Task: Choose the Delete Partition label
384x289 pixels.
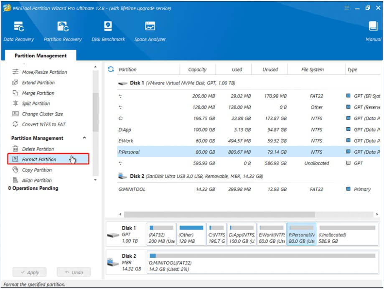Action: (38, 149)
